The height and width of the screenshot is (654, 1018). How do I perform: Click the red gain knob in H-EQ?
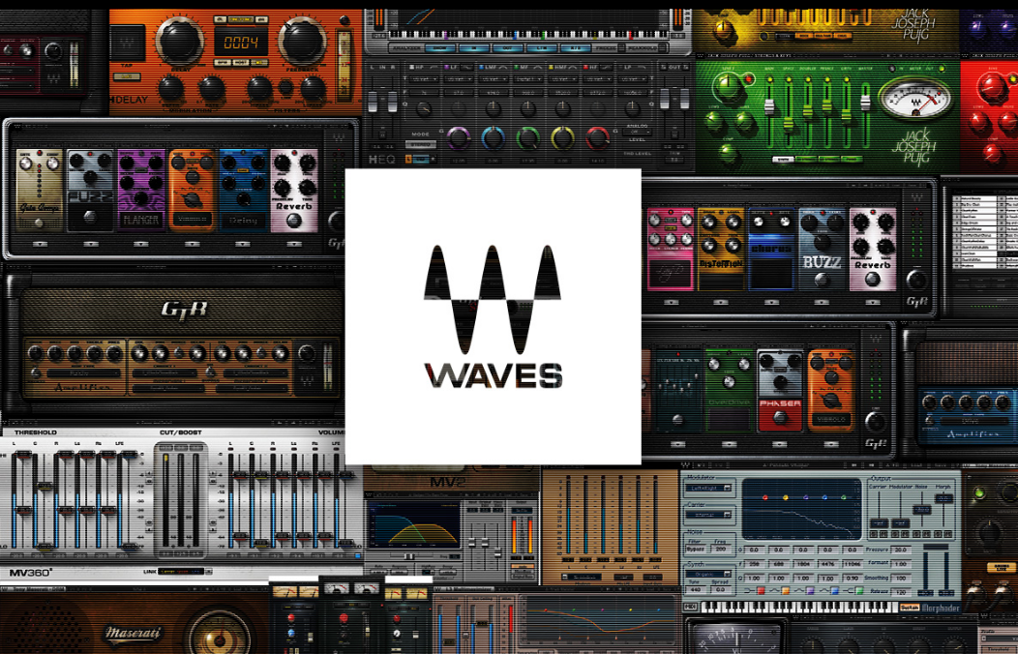coord(597,137)
